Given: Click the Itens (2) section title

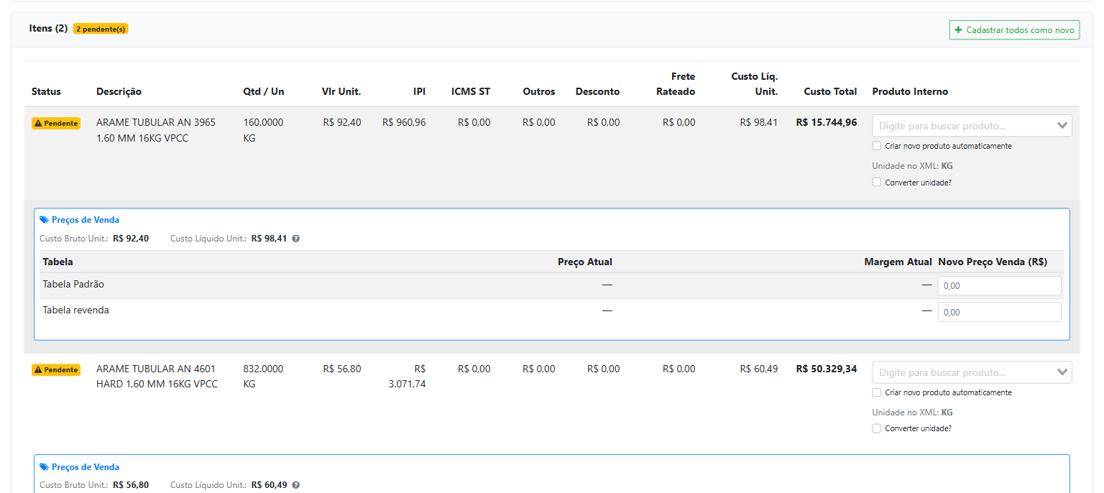Looking at the screenshot, I should [48, 28].
